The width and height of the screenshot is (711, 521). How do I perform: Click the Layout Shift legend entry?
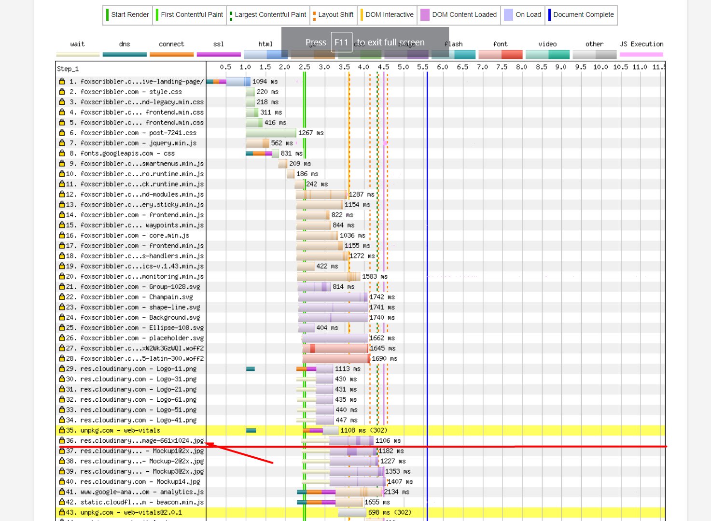334,15
